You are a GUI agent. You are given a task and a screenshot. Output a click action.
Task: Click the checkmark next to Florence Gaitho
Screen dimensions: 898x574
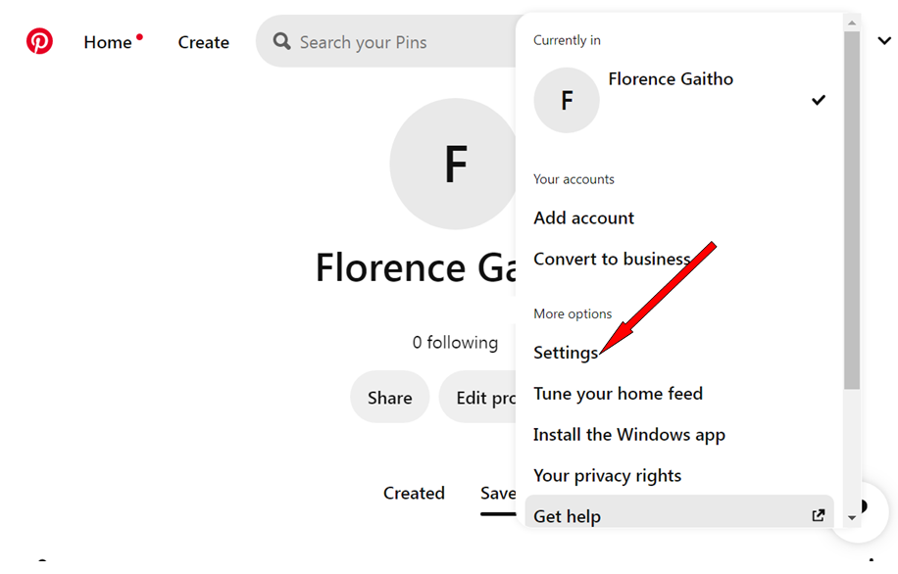click(x=819, y=99)
